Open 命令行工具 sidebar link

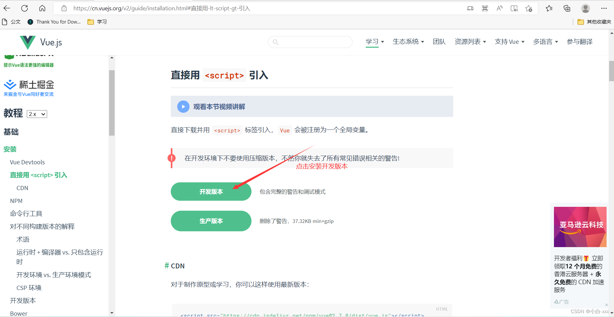26,214
